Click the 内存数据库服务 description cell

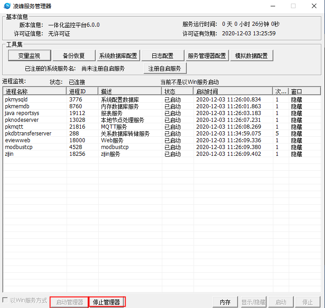(120, 107)
